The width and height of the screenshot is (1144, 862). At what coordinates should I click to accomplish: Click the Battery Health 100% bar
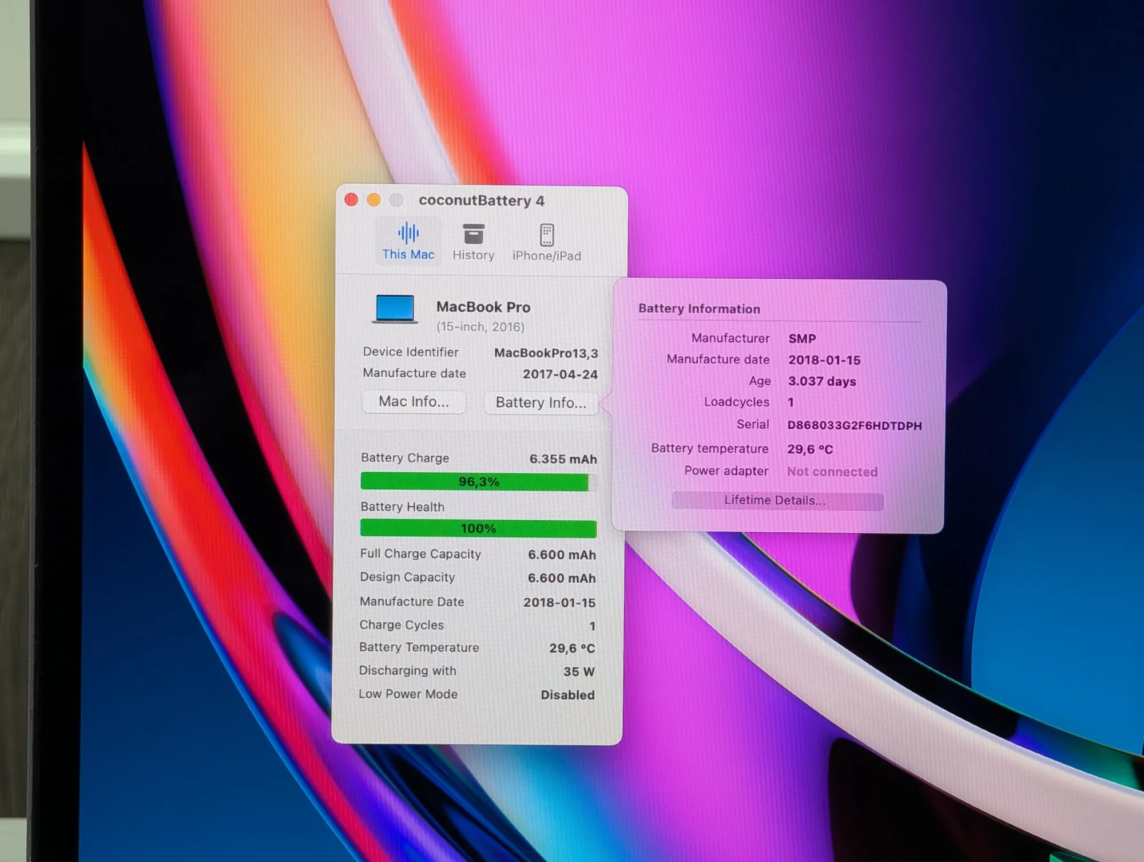coord(478,528)
